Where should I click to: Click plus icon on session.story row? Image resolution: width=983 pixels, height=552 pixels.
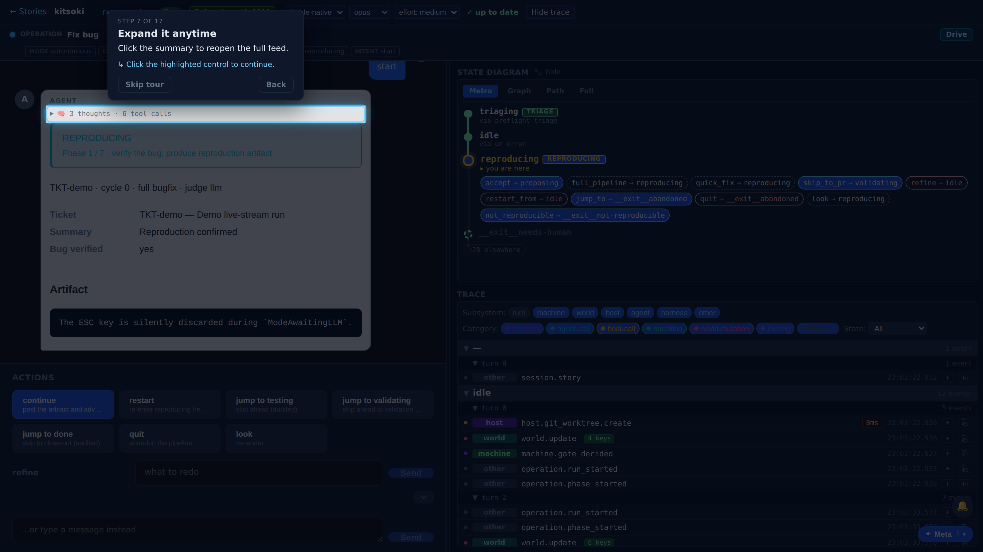947,378
